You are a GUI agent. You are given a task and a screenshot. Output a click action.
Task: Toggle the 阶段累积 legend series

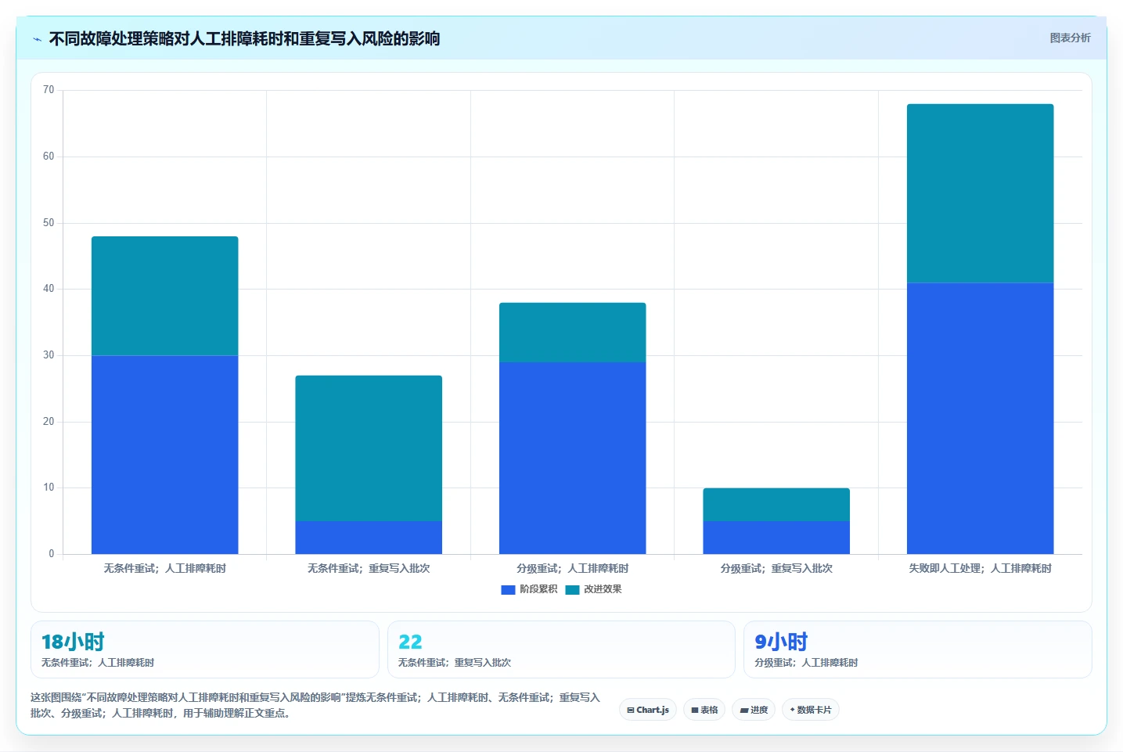(x=530, y=589)
